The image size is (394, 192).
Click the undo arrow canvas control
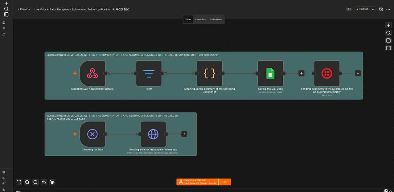click(44, 182)
